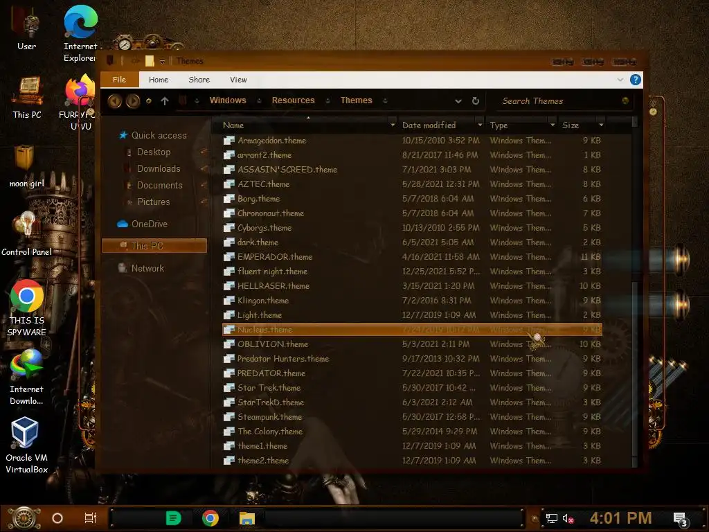Viewport: 709px width, 532px height.
Task: Focus the Search Themes input box
Action: pyautogui.click(x=559, y=101)
